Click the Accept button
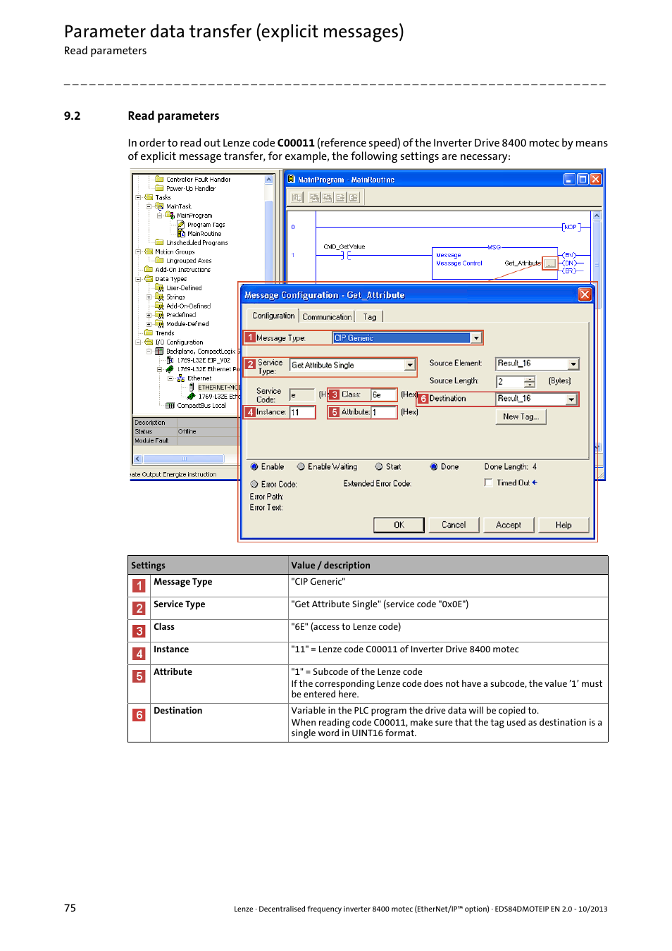This screenshot has width=672, height=951. (509, 525)
